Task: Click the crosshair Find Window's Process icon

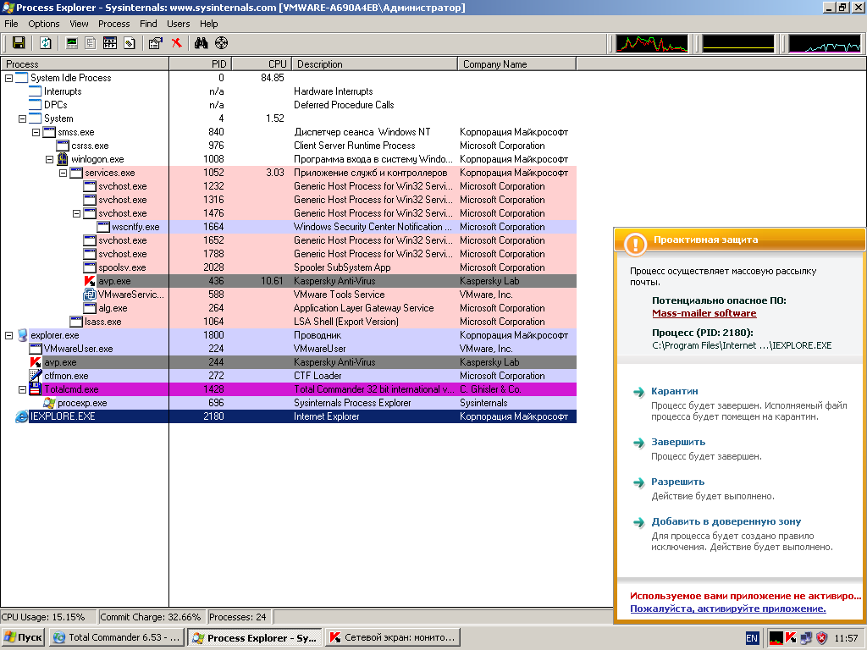Action: [221, 43]
